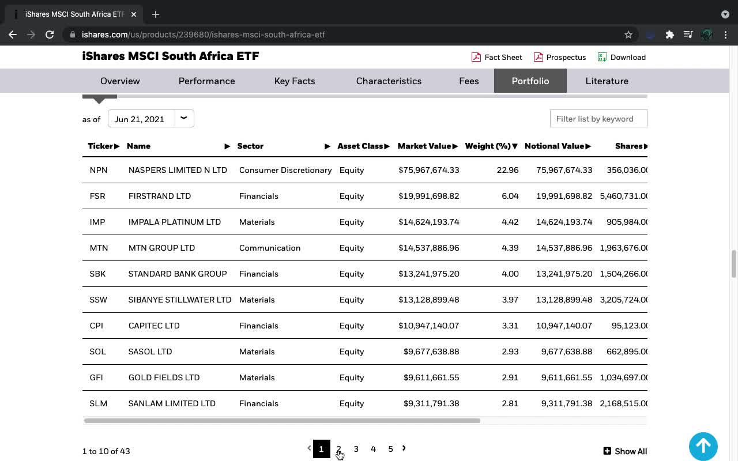
Task: Sort table by Weight (%) column
Action: [491, 146]
